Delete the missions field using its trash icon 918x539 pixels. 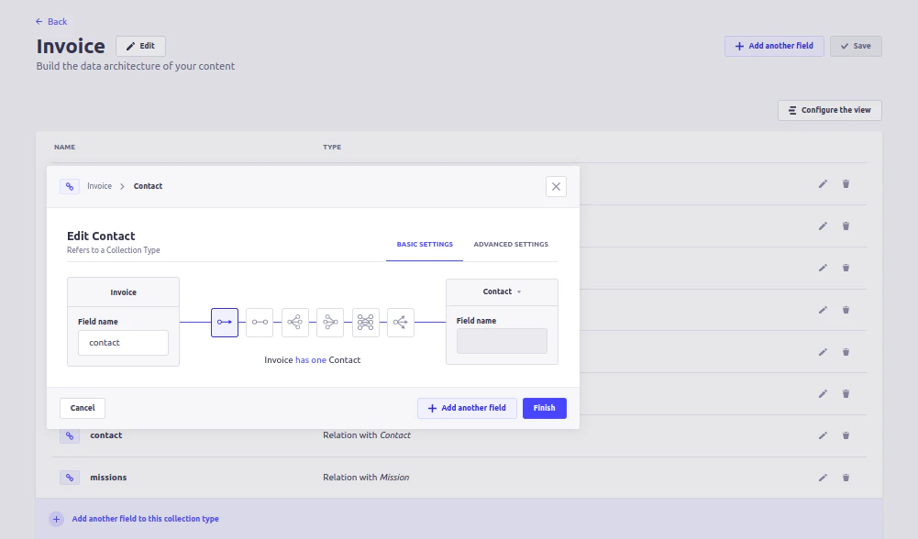tap(846, 477)
